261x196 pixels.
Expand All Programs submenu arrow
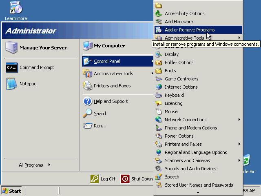(49, 165)
